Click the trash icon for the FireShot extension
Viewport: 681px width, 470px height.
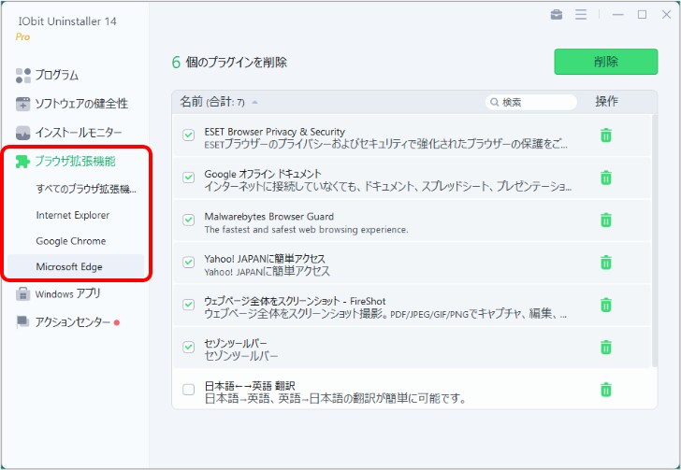tap(606, 306)
